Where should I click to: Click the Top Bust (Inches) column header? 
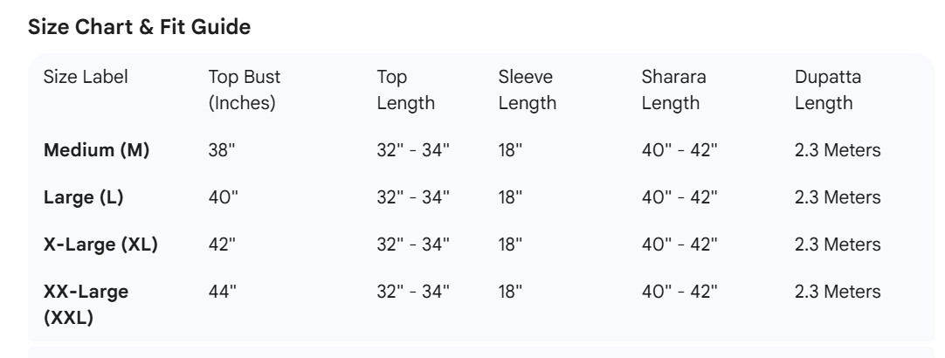[244, 90]
